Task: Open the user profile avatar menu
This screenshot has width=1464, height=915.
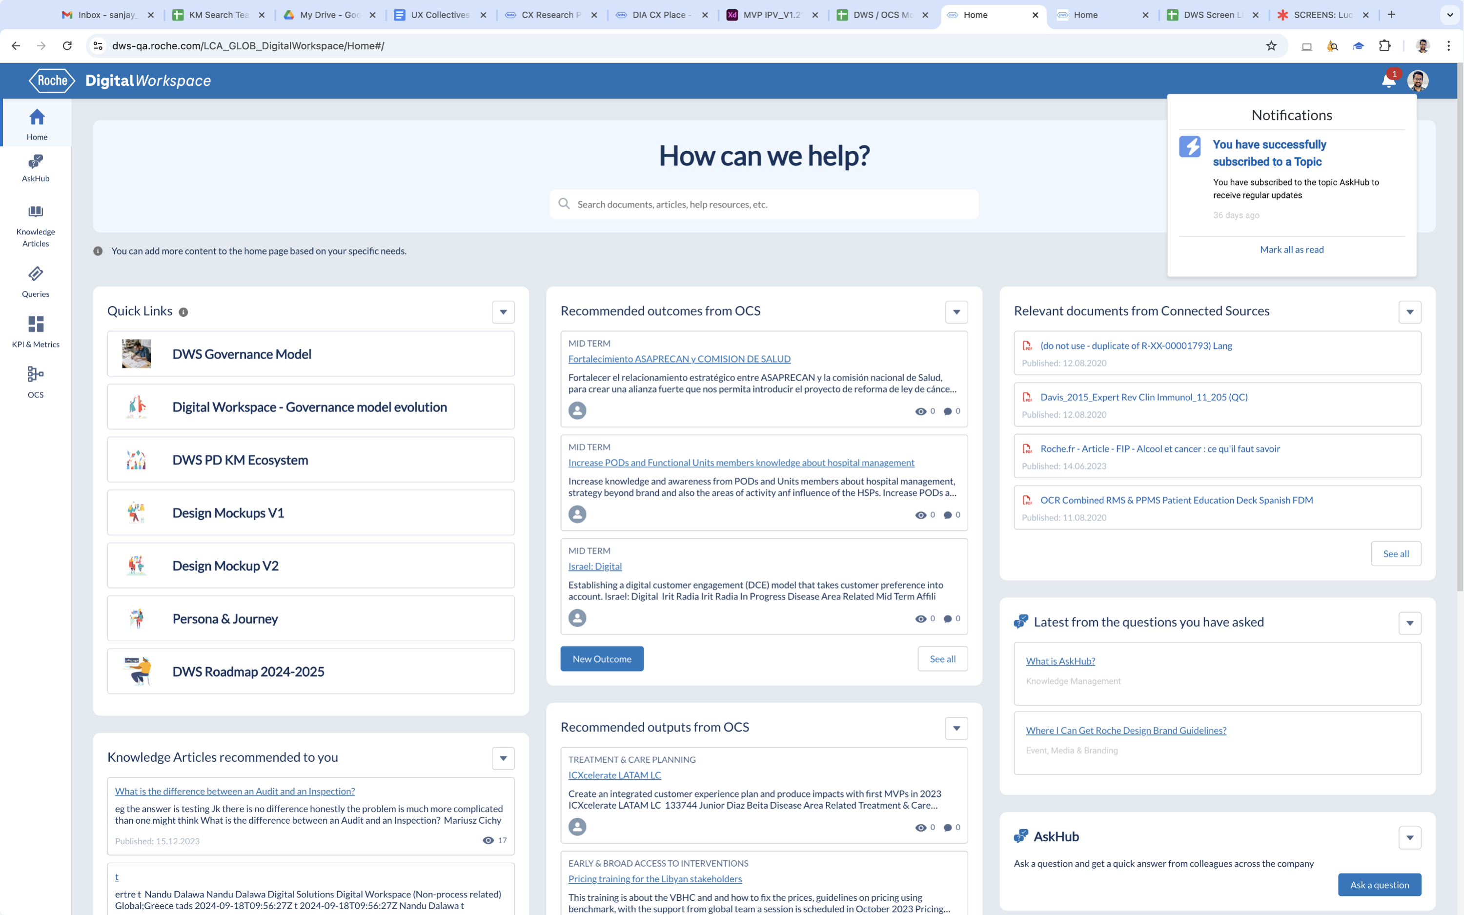Action: coord(1418,81)
